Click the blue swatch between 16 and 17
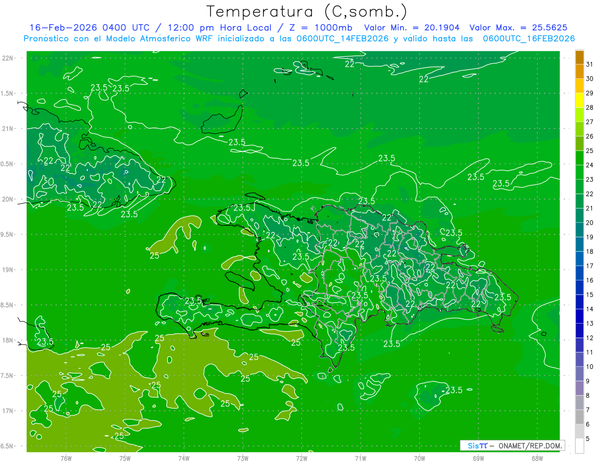Screen dimensions: 603x465 click(579, 273)
